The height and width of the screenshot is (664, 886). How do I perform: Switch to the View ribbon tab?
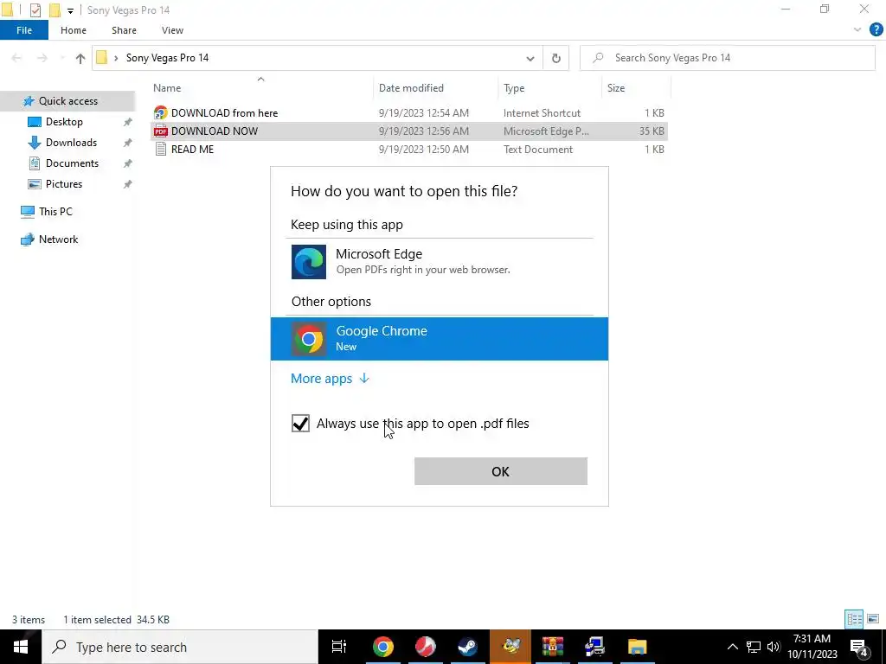pyautogui.click(x=172, y=30)
